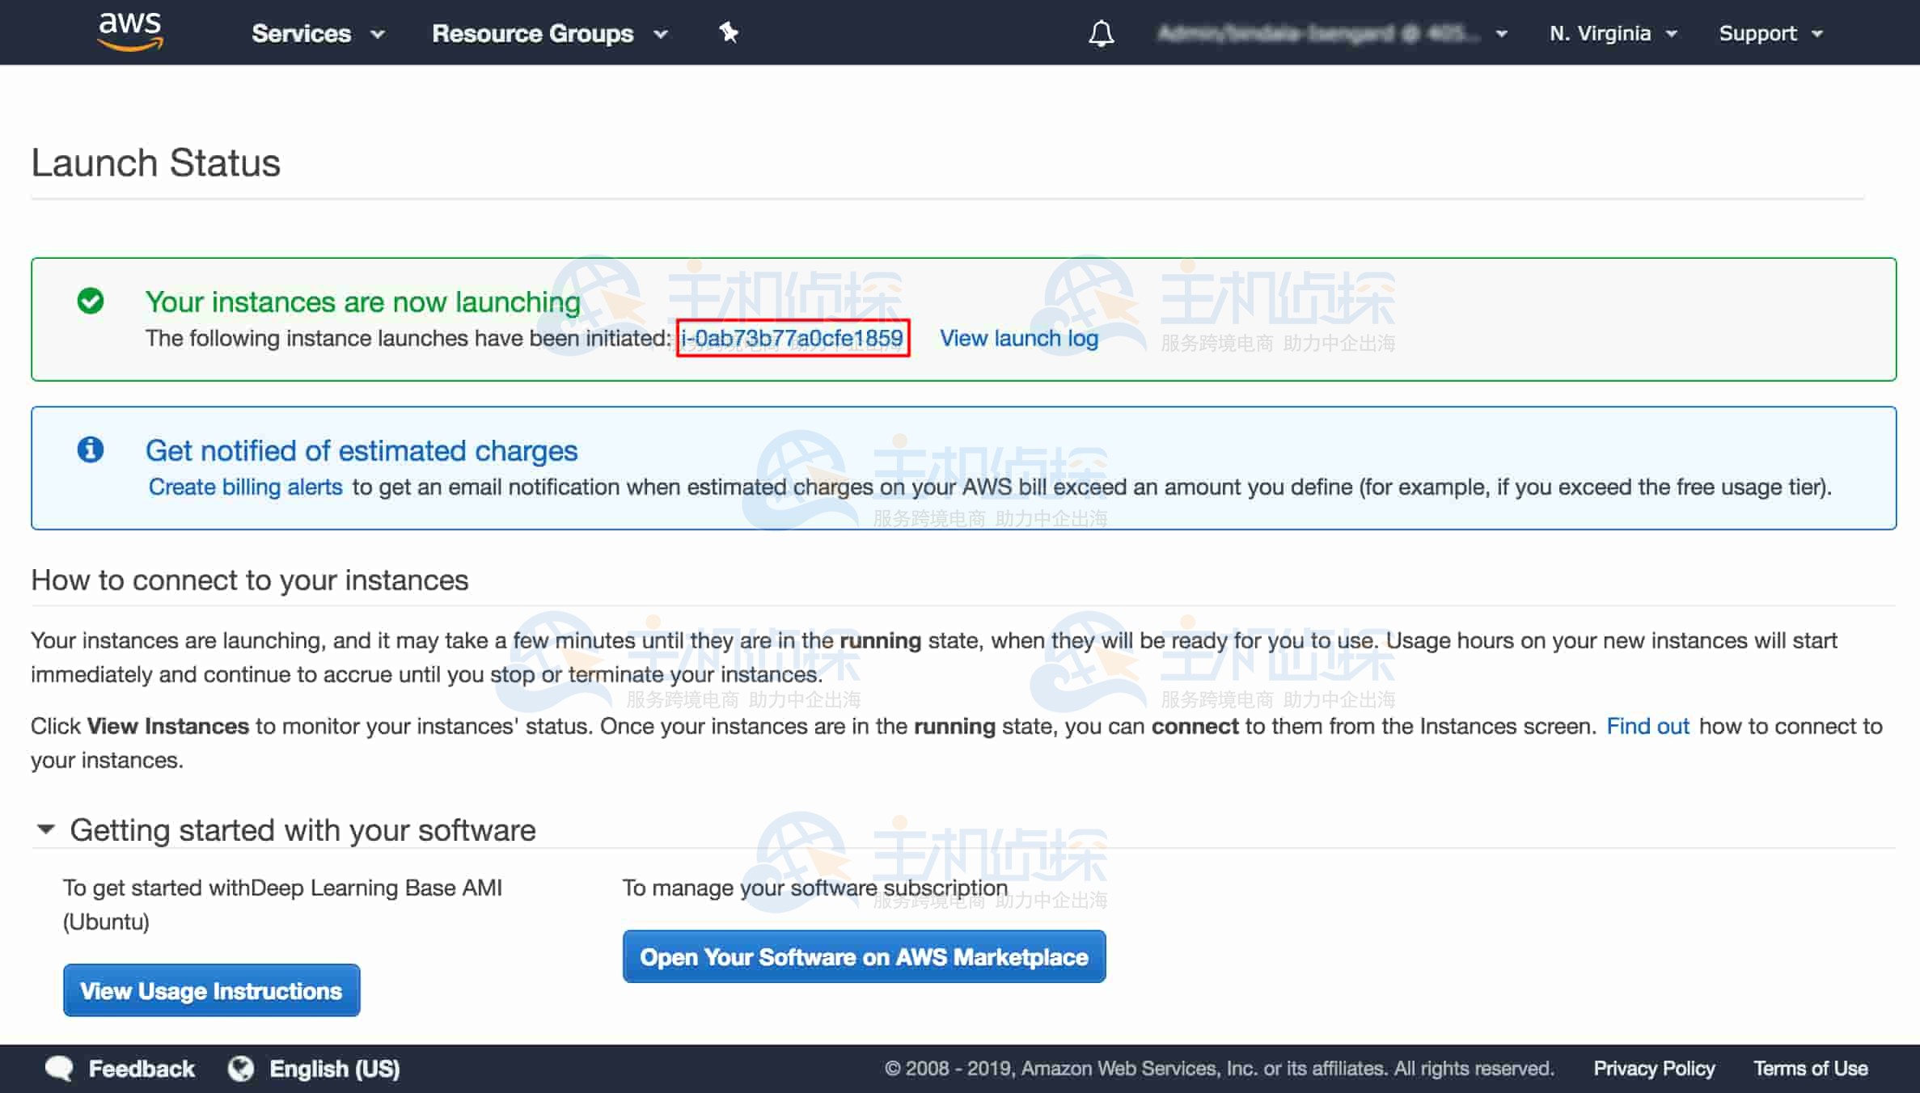The image size is (1920, 1093).
Task: Open the Create billing alerts link
Action: (x=245, y=487)
